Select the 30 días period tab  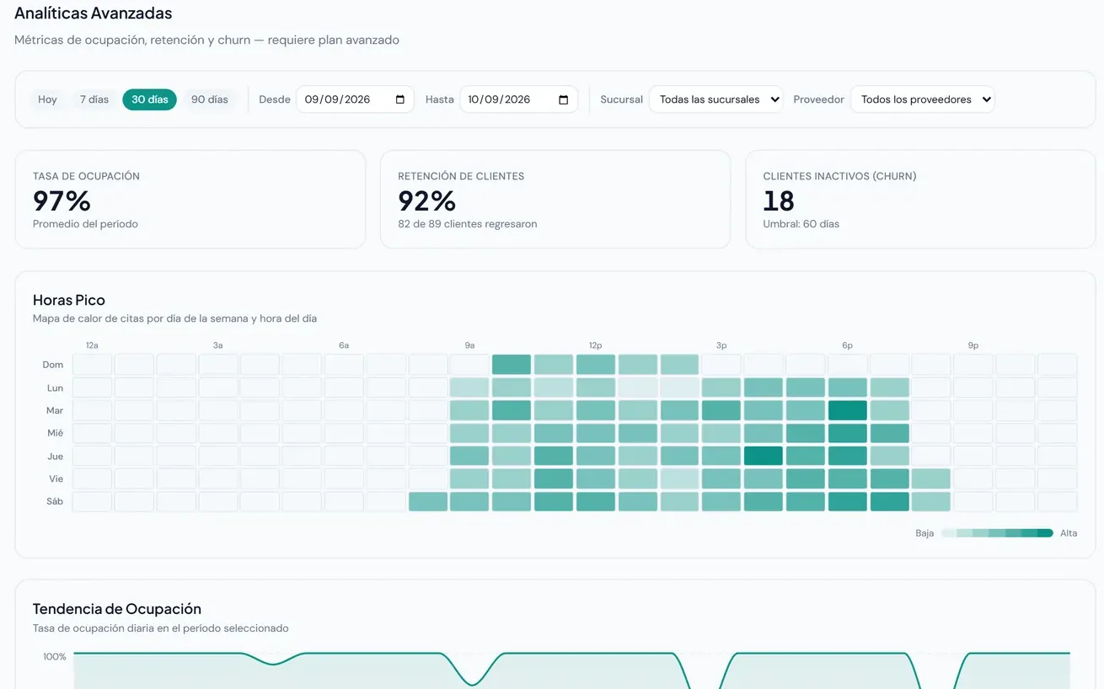150,99
